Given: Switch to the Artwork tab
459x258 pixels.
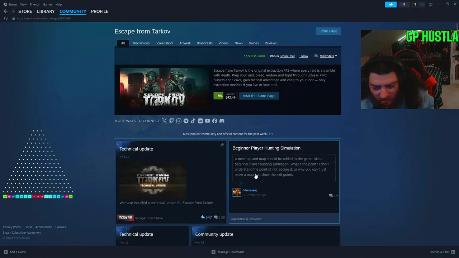Looking at the screenshot, I should (x=185, y=43).
